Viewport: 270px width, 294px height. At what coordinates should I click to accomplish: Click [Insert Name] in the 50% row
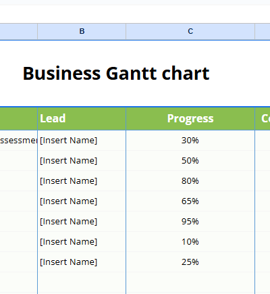tap(68, 161)
